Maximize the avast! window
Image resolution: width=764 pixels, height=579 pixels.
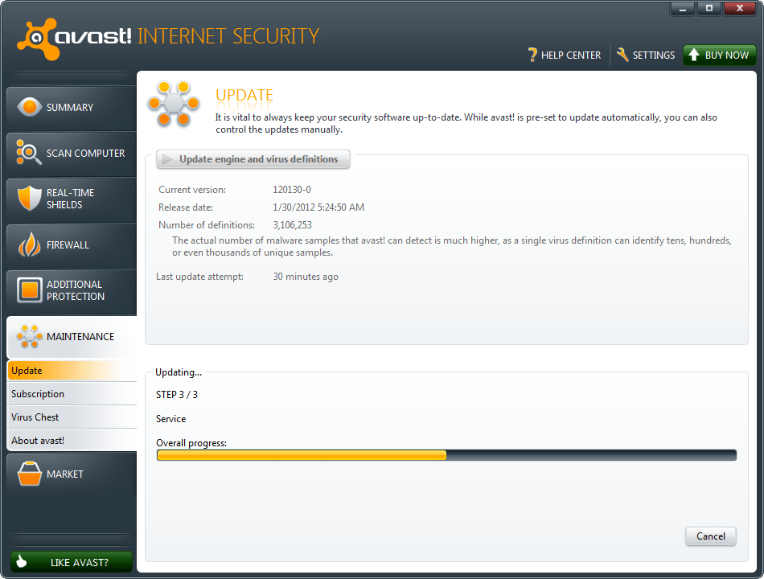pos(709,8)
